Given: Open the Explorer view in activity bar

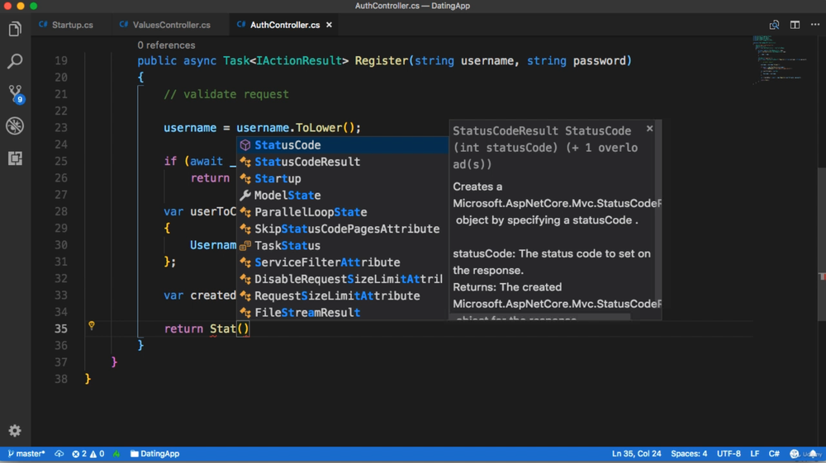Looking at the screenshot, I should coord(15,30).
